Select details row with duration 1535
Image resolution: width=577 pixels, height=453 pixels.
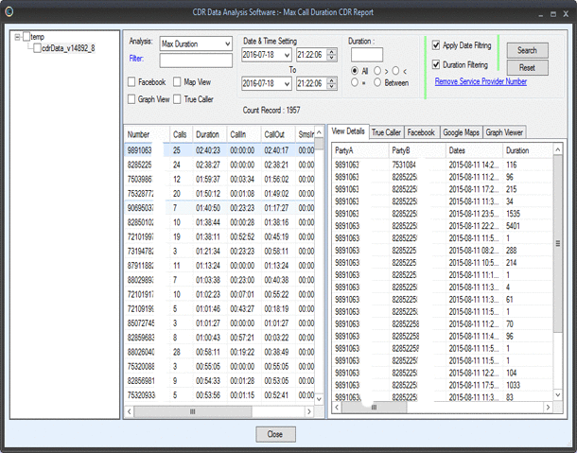point(443,214)
